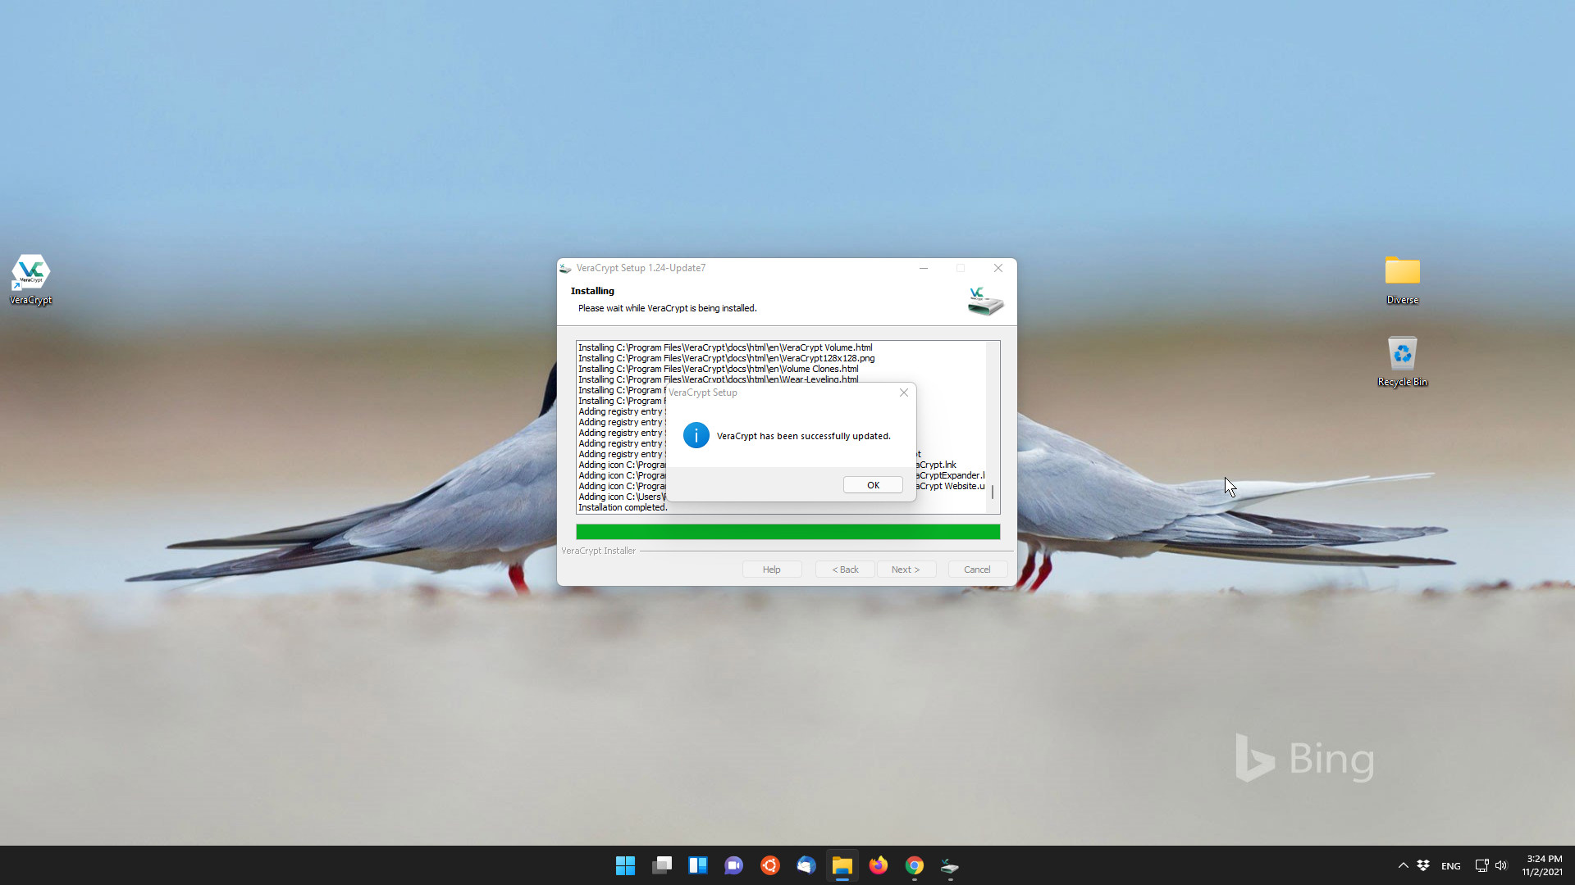Click the VeraCrypt128x128.png log line

pos(727,358)
